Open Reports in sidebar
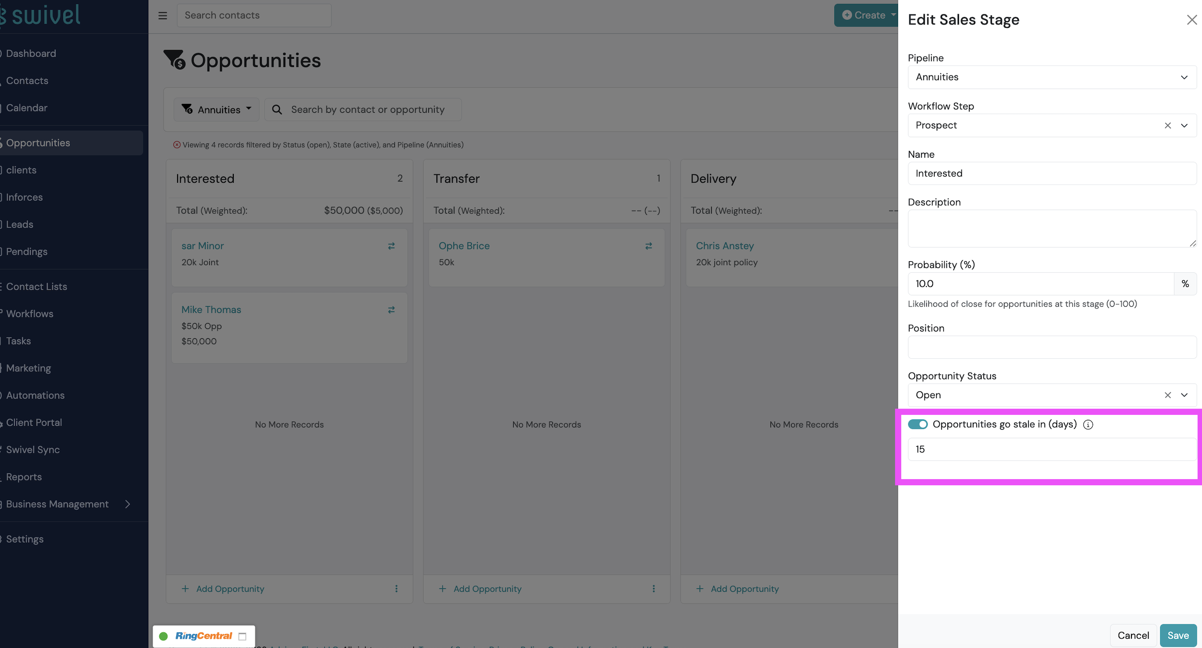The image size is (1202, 648). (24, 476)
